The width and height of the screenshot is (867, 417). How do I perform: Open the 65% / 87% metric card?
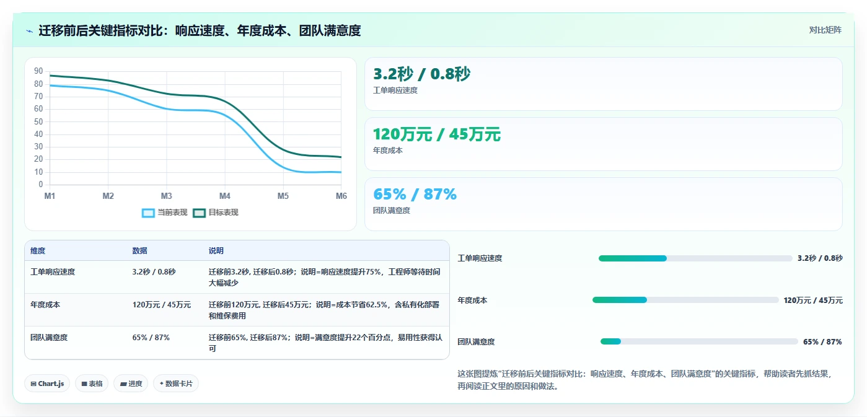pos(604,204)
